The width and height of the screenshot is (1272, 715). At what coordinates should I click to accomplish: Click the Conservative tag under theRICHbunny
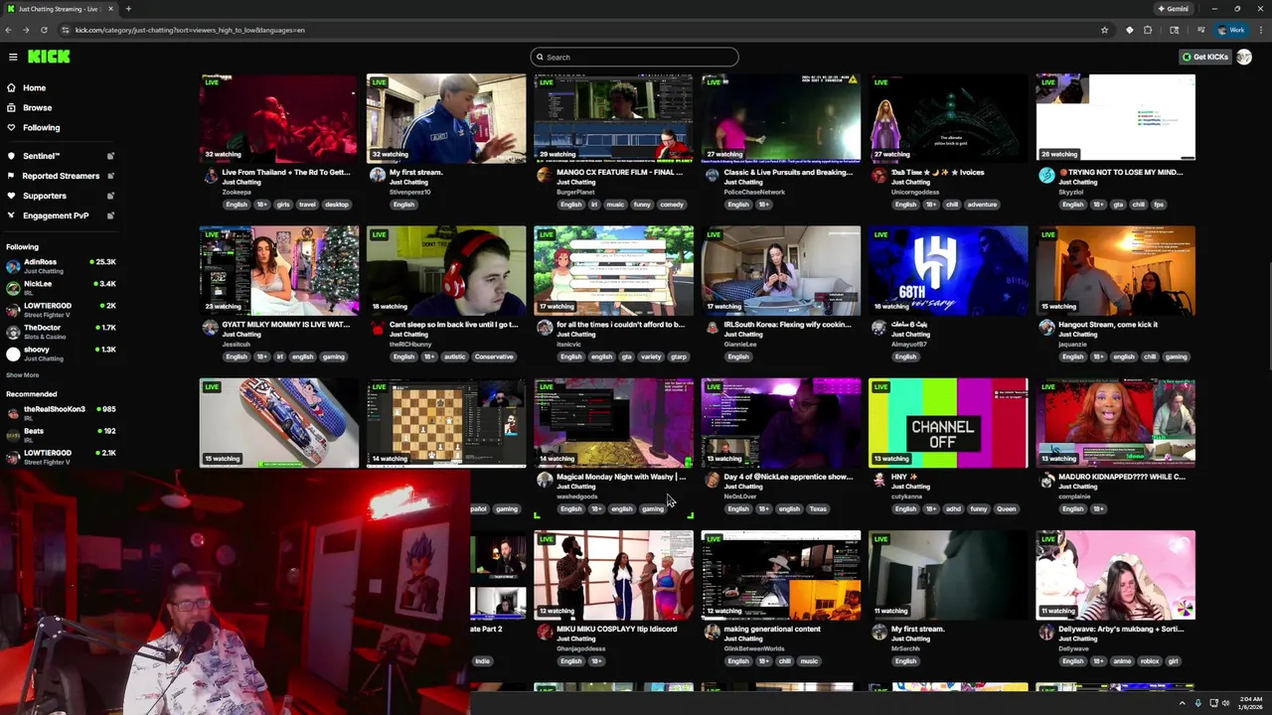pos(494,357)
